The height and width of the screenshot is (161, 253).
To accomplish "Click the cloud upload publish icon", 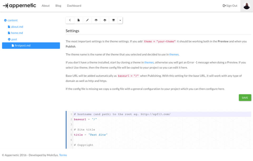I will (x=105, y=20).
